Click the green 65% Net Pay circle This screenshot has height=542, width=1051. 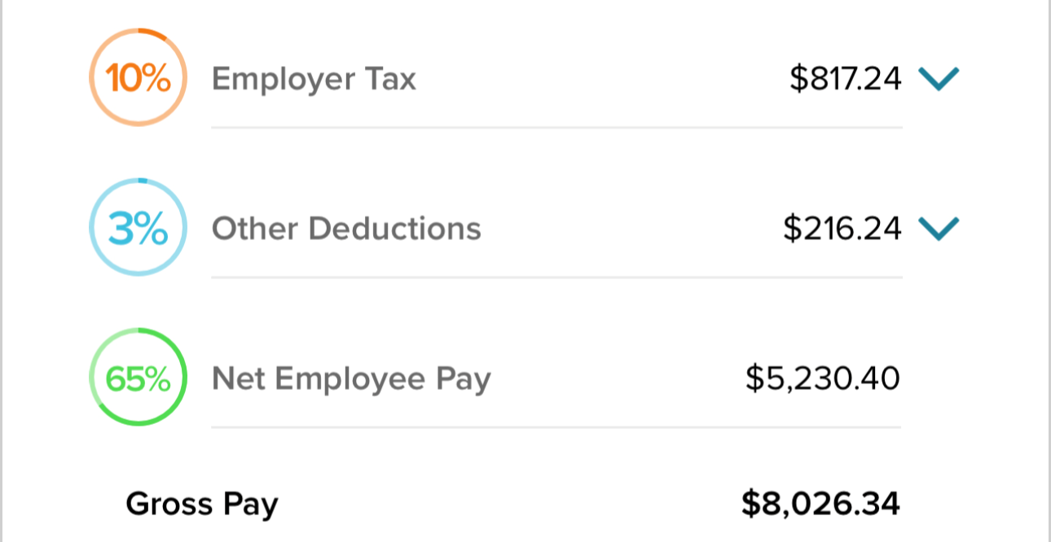click(138, 378)
